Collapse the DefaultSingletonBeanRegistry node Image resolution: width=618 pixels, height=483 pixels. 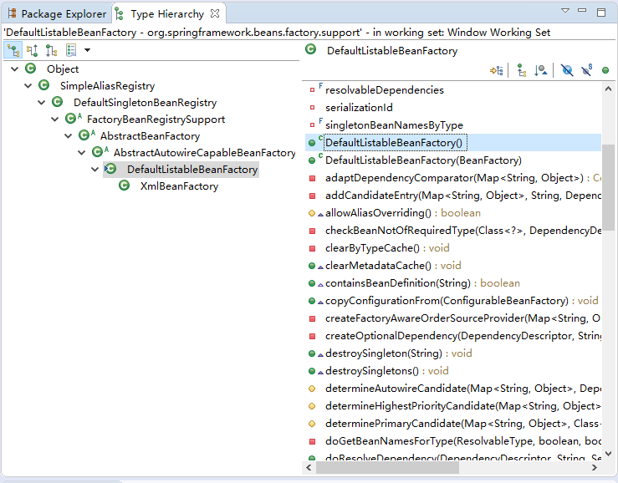click(x=42, y=103)
